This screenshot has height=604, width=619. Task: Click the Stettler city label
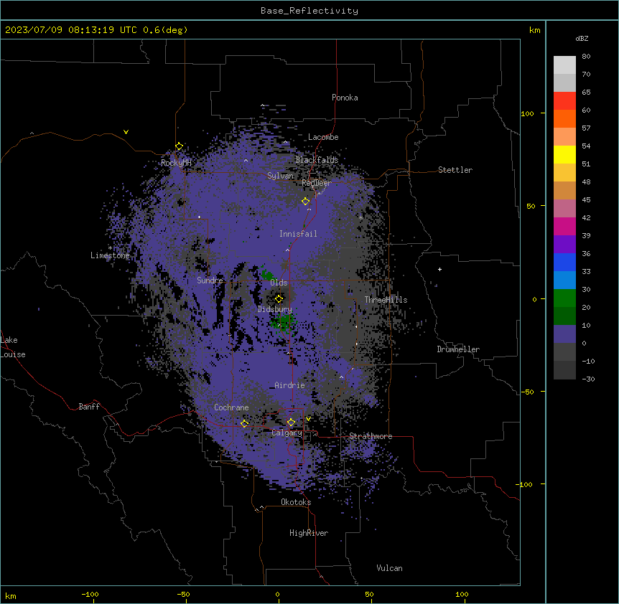click(455, 170)
